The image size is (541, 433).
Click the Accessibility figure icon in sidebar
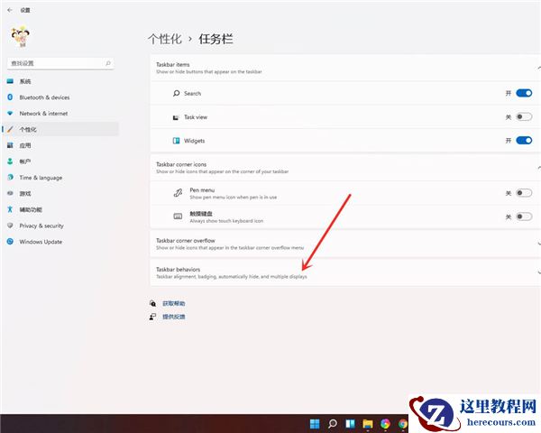[x=10, y=209]
